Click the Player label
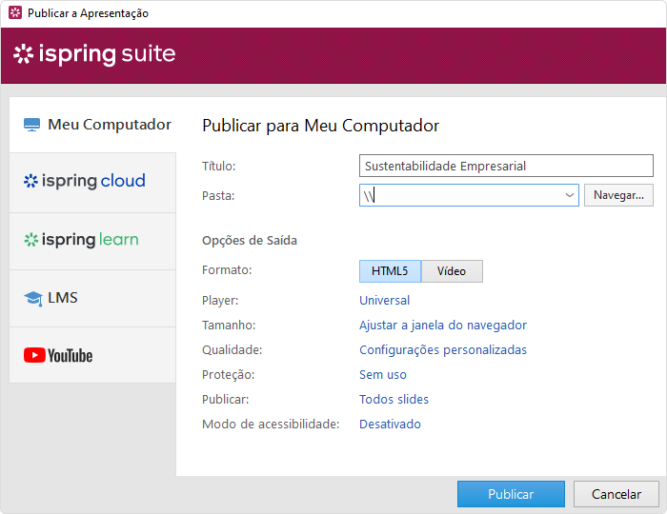Viewport: 667px width, 514px height. (x=220, y=301)
